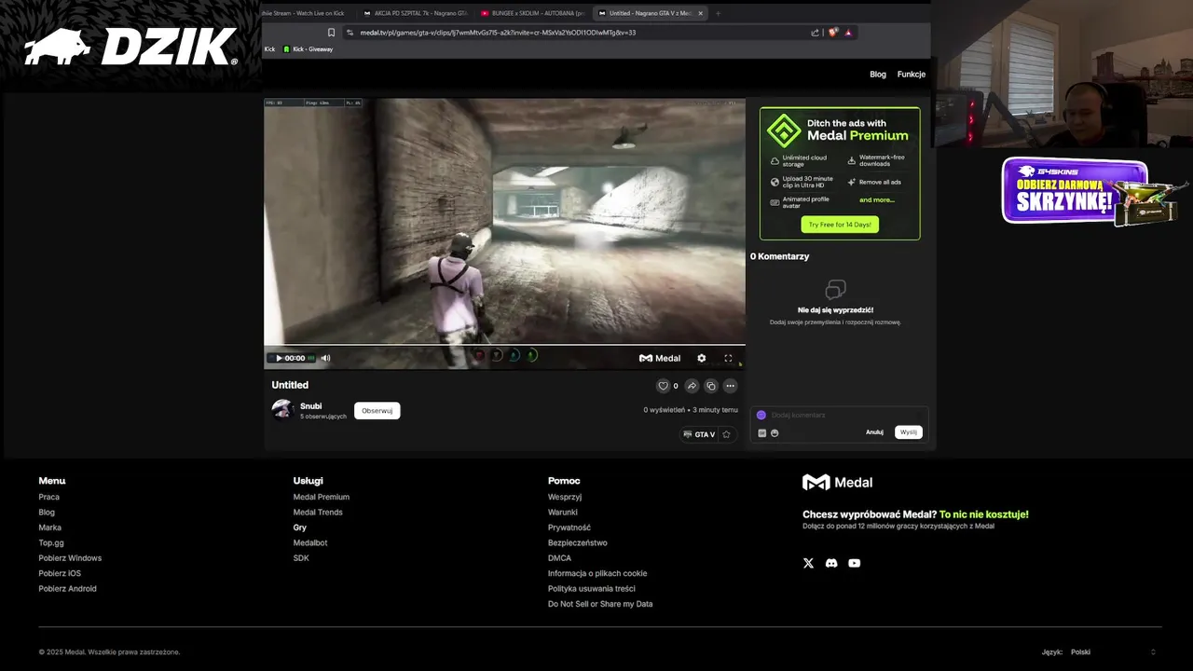
Task: Switch to the Watch Live on Kick tab
Action: (x=305, y=13)
